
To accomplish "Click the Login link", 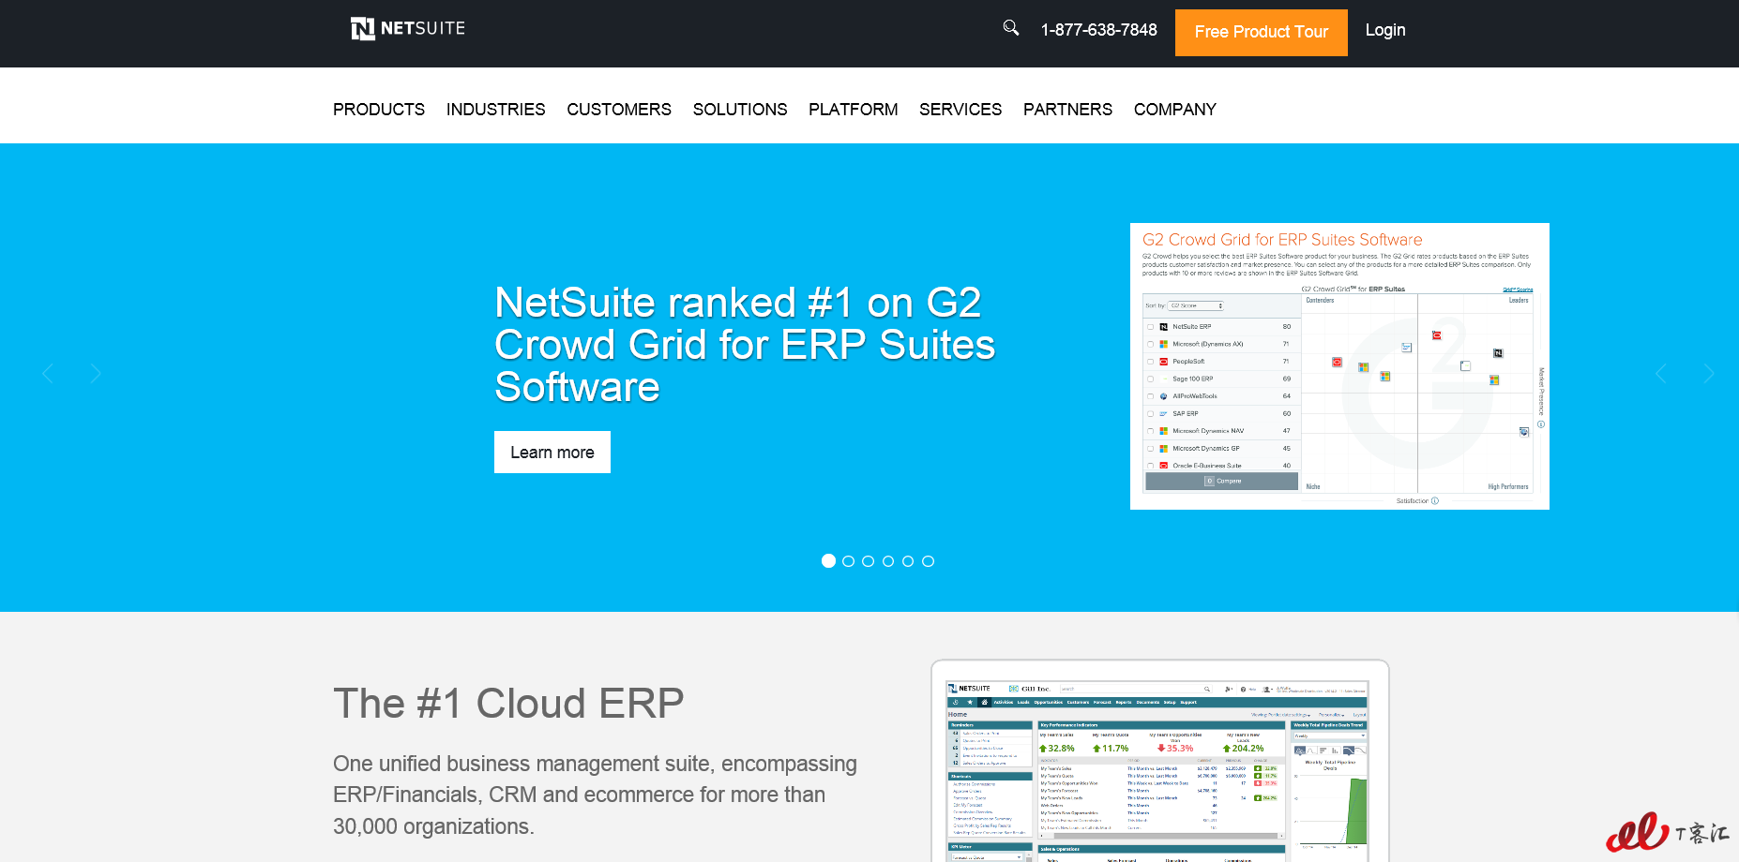I will coord(1385,30).
